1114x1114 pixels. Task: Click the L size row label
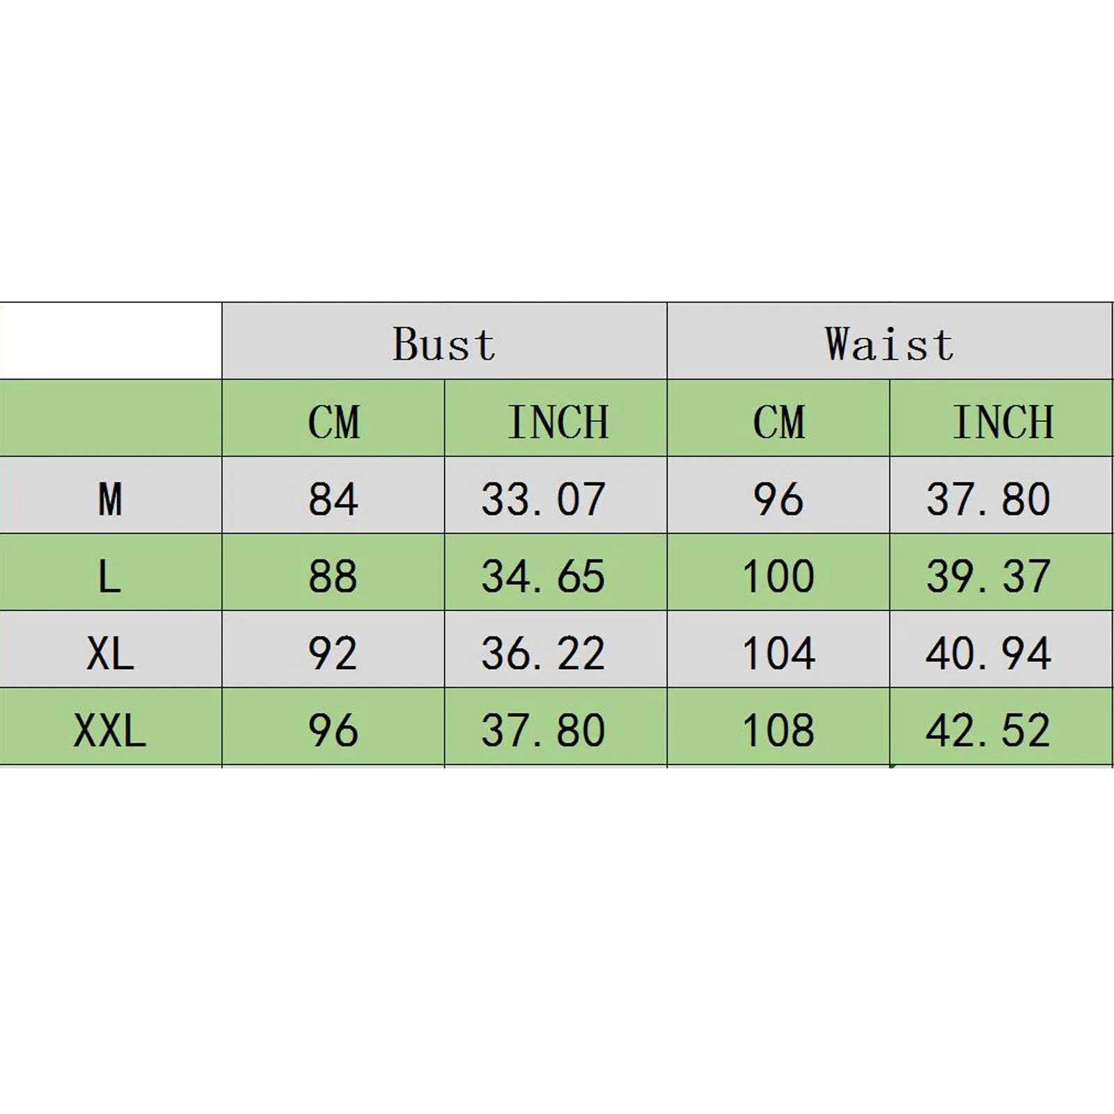(x=111, y=572)
